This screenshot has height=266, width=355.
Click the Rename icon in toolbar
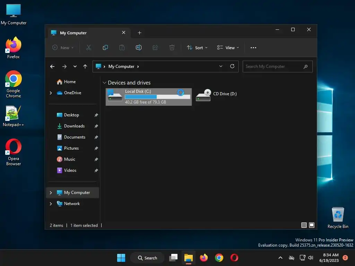[x=139, y=47]
